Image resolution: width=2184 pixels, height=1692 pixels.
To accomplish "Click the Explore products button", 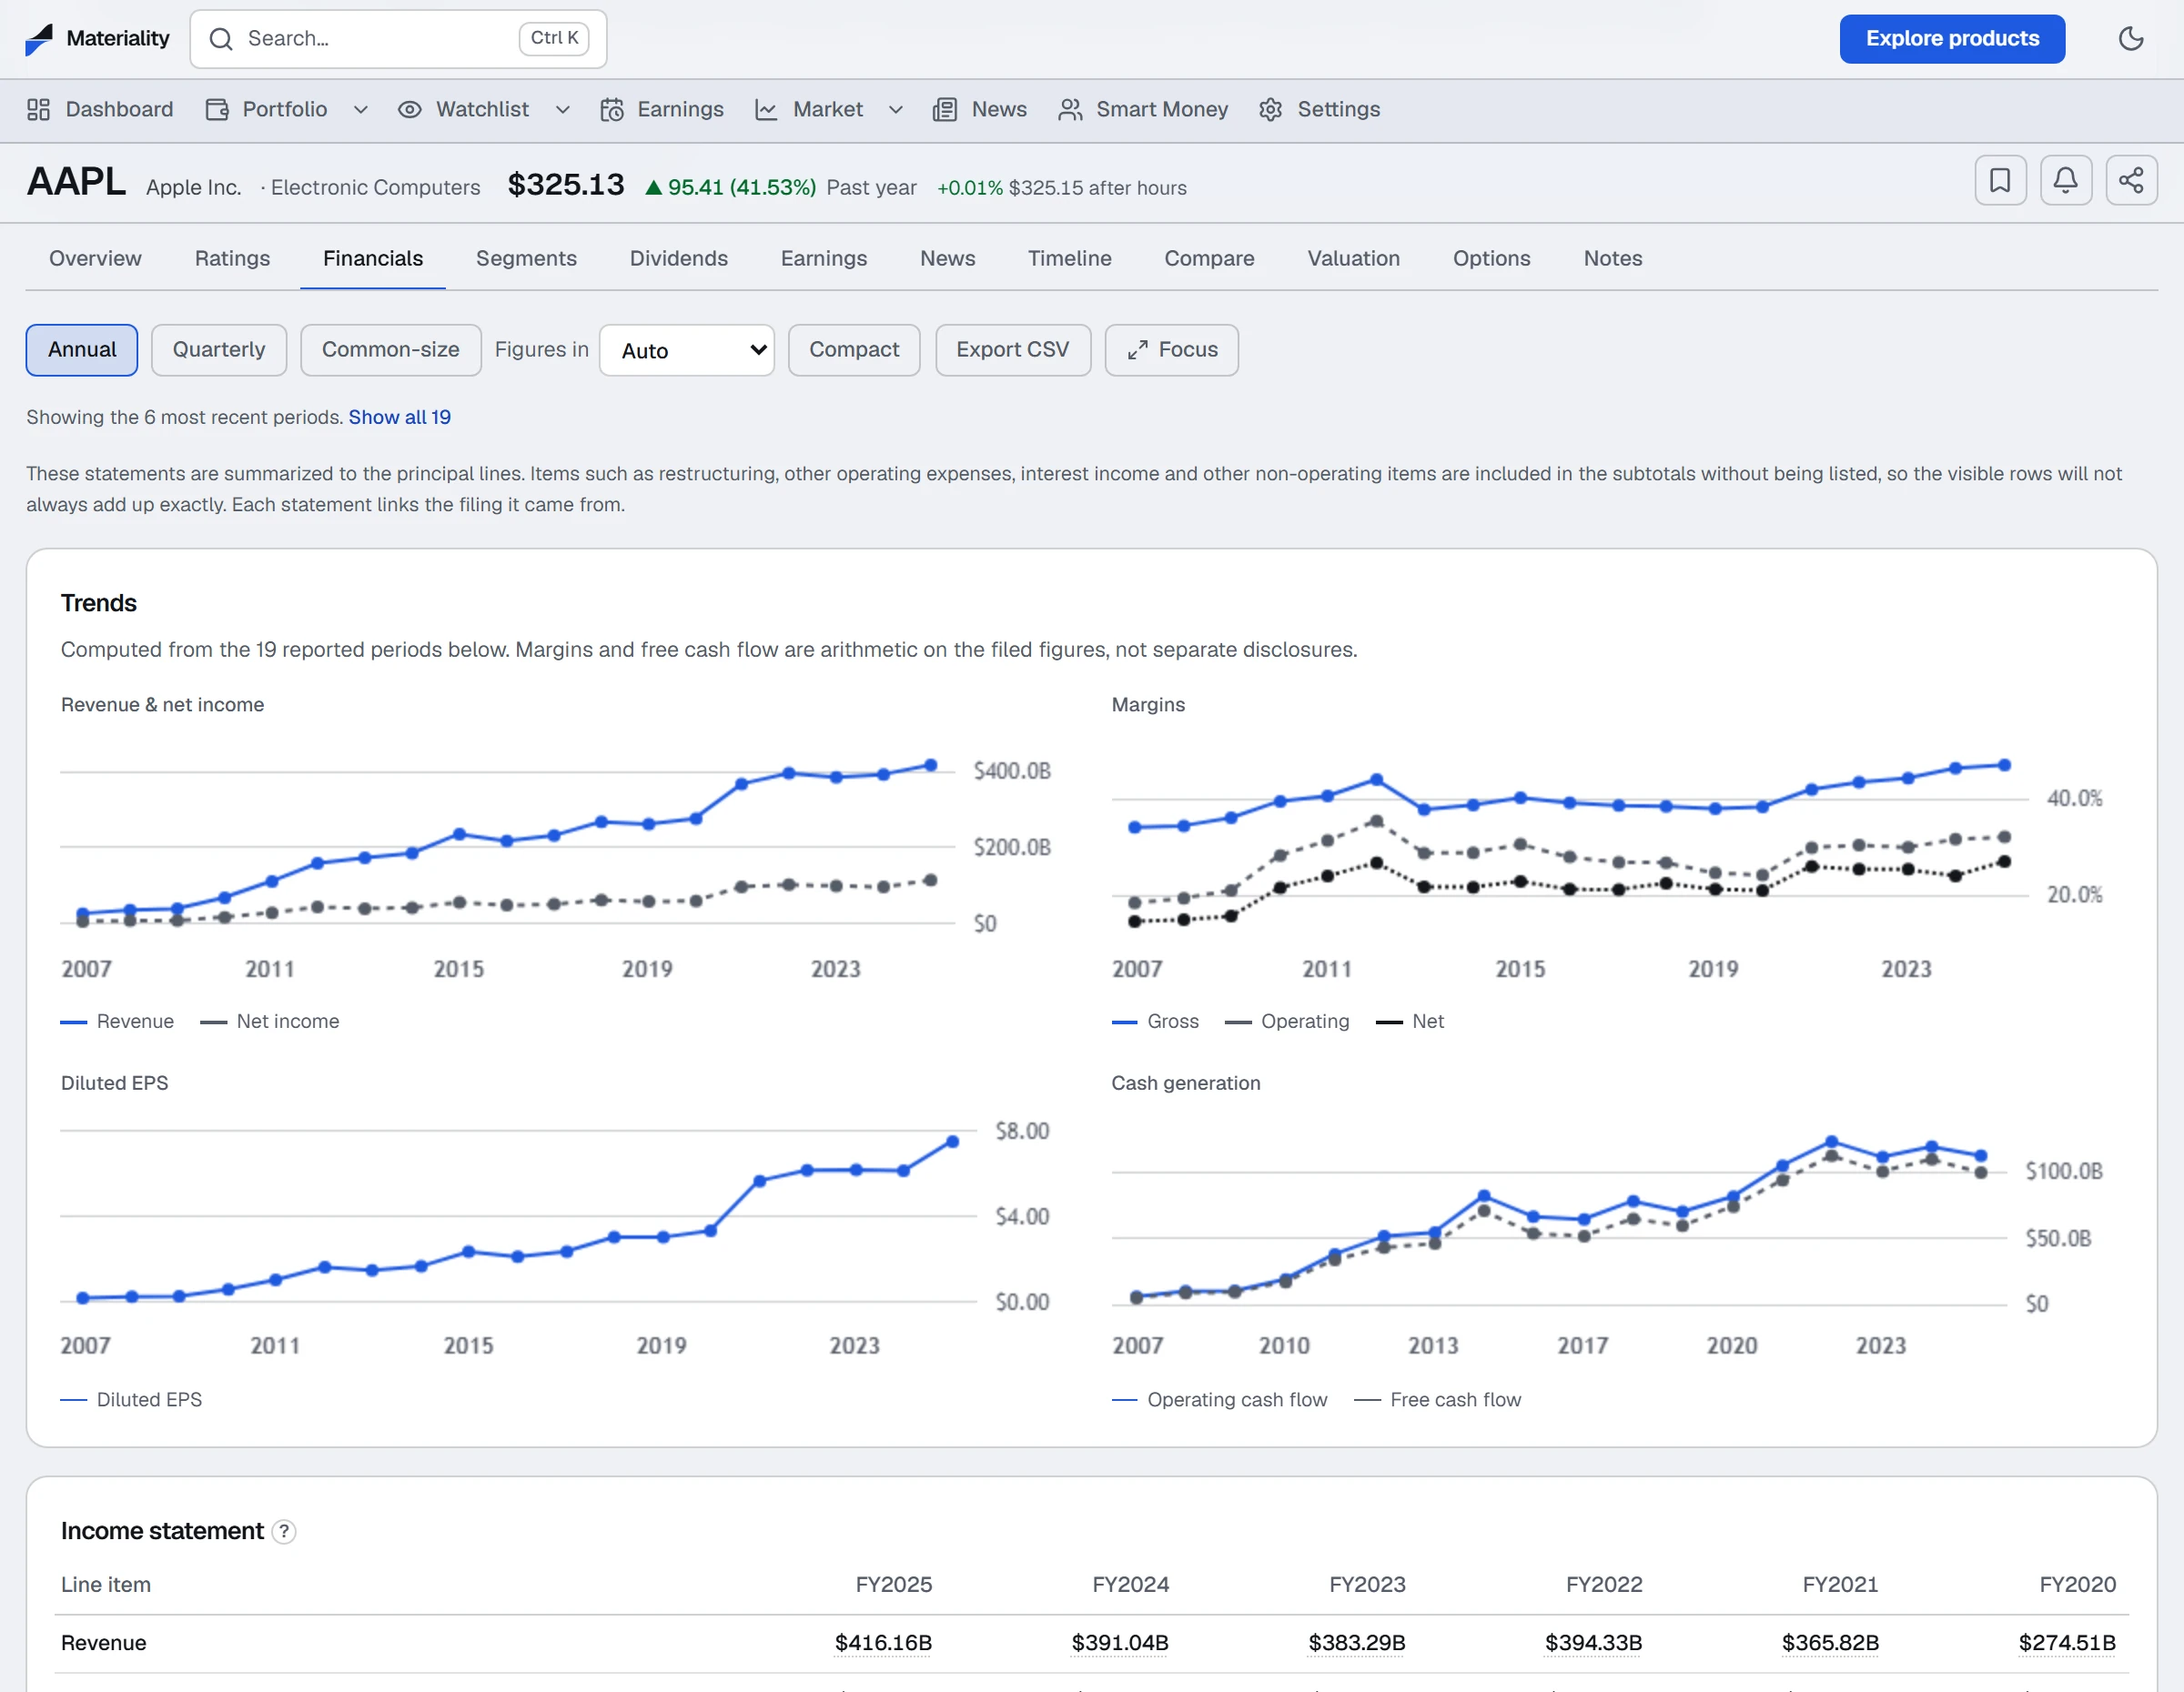I will pyautogui.click(x=1952, y=39).
